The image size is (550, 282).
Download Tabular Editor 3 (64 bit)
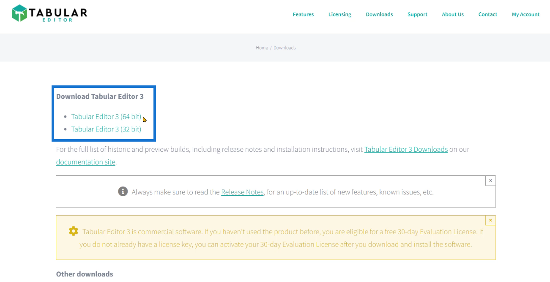[x=106, y=117]
